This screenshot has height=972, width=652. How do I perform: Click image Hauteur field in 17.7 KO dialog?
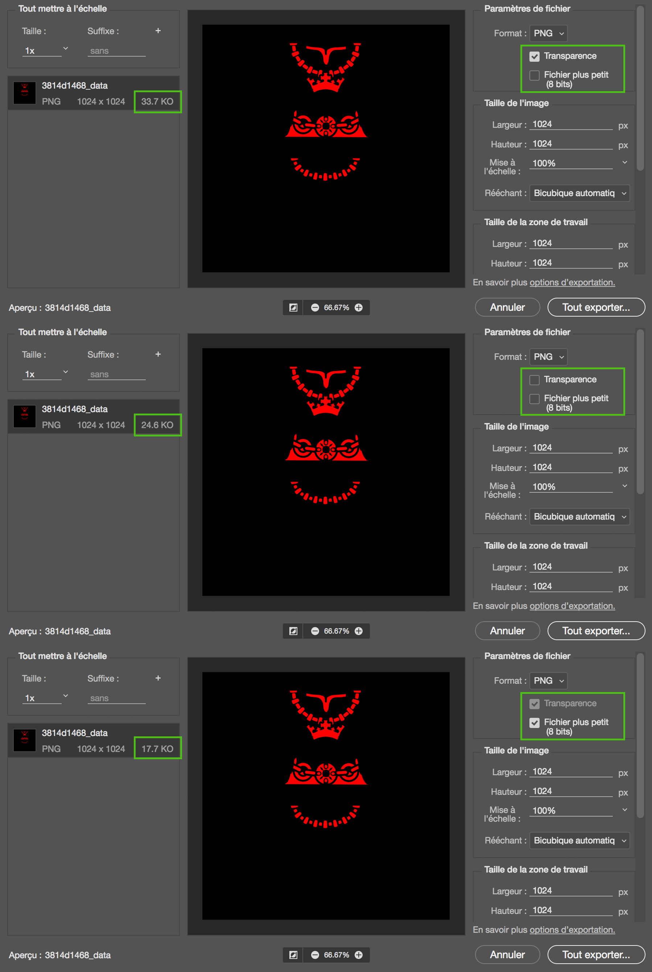pyautogui.click(x=571, y=791)
